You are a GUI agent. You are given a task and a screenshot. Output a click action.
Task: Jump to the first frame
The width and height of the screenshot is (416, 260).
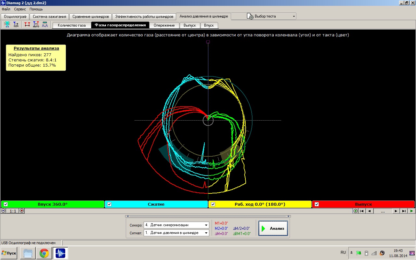[x=362, y=211]
